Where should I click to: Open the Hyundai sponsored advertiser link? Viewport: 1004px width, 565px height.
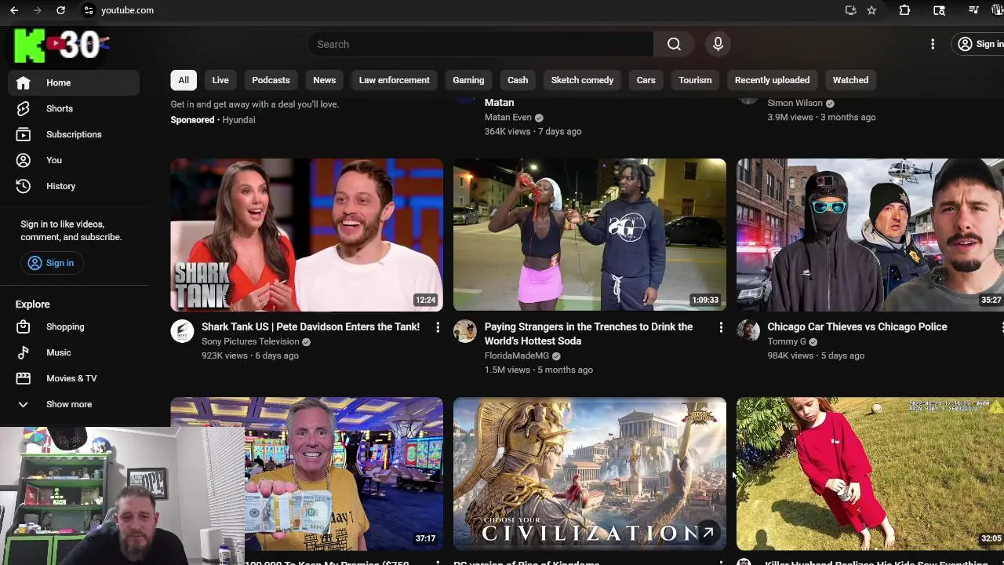[x=238, y=119]
